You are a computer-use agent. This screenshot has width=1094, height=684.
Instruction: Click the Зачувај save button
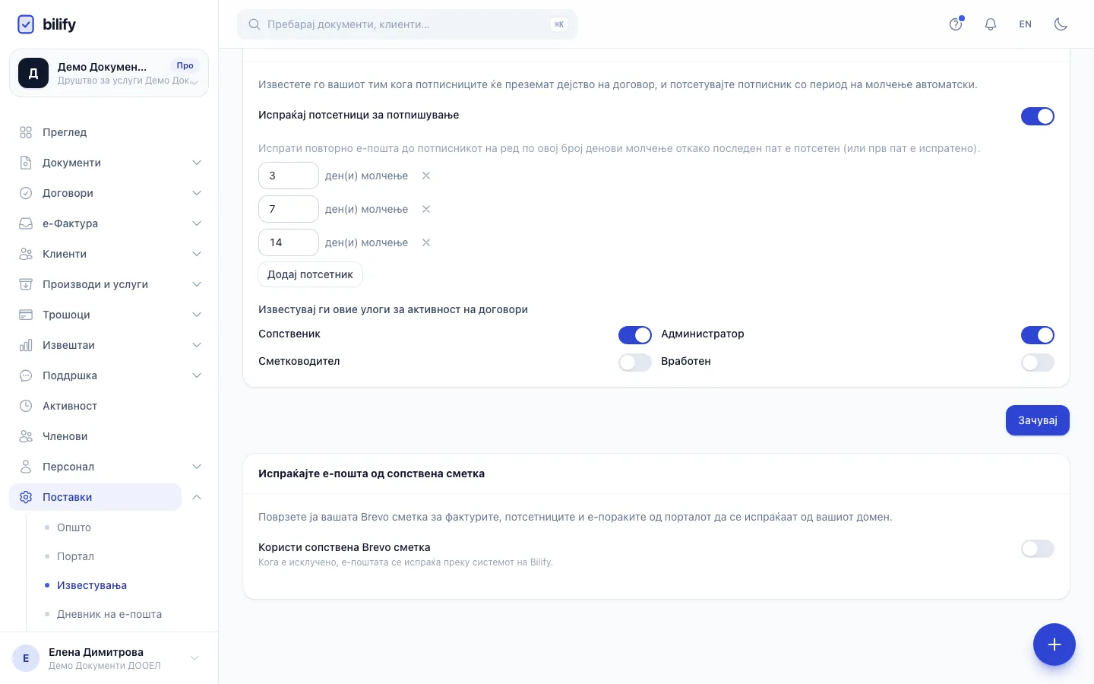click(x=1038, y=420)
